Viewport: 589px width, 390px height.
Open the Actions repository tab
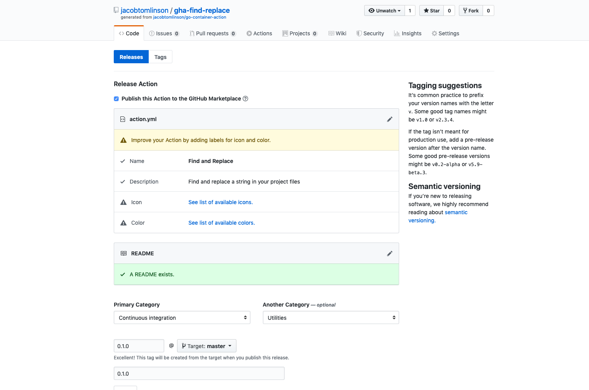coord(259,33)
